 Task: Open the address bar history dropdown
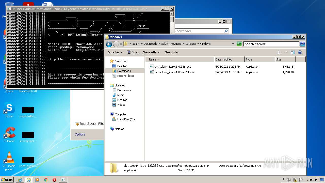(x=233, y=44)
